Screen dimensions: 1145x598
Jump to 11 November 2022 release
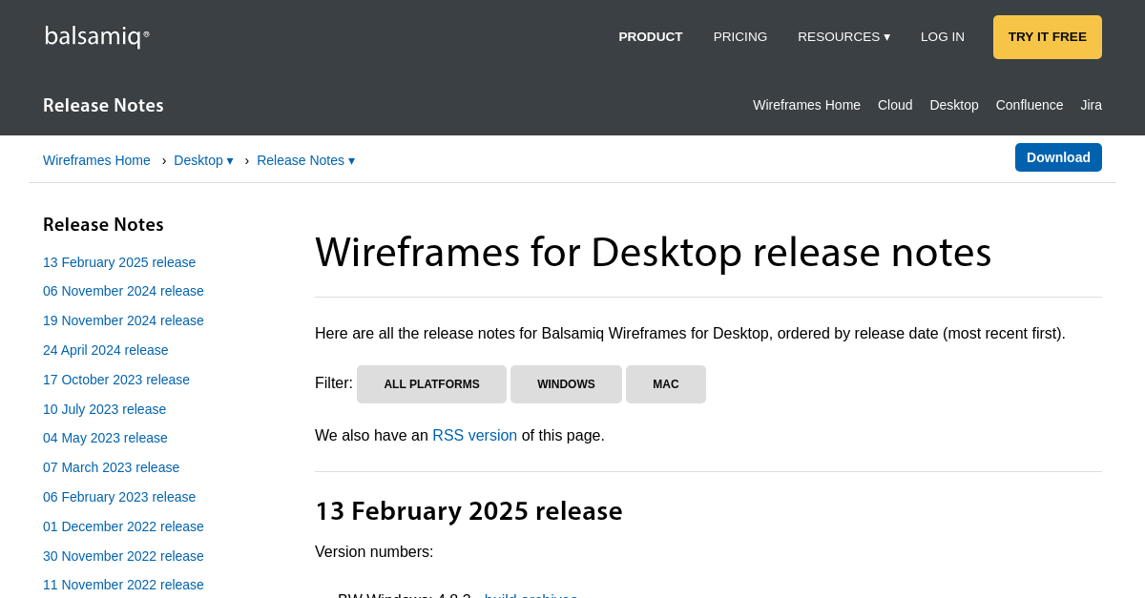pos(123,585)
